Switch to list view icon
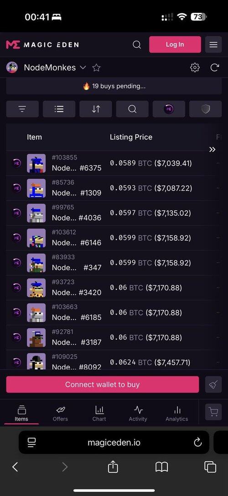 pos(59,109)
